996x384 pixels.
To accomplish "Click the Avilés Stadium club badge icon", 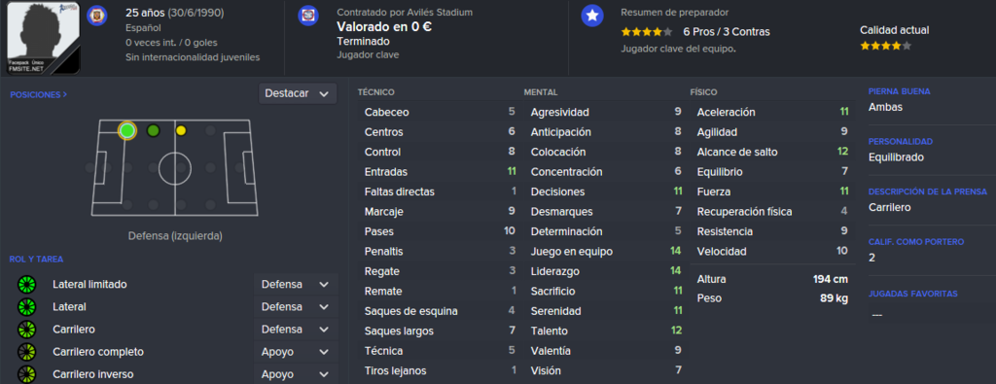I will [x=308, y=16].
